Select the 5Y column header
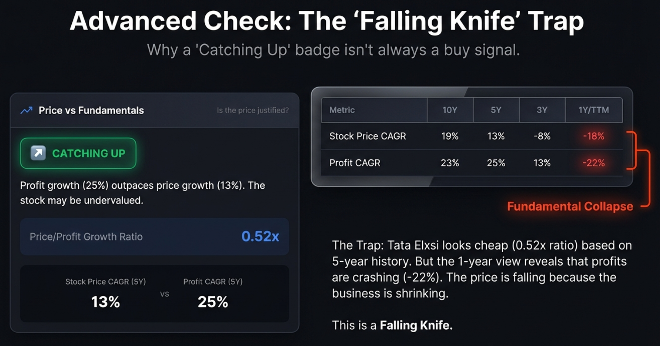Screen dimensions: 660x346 496,110
